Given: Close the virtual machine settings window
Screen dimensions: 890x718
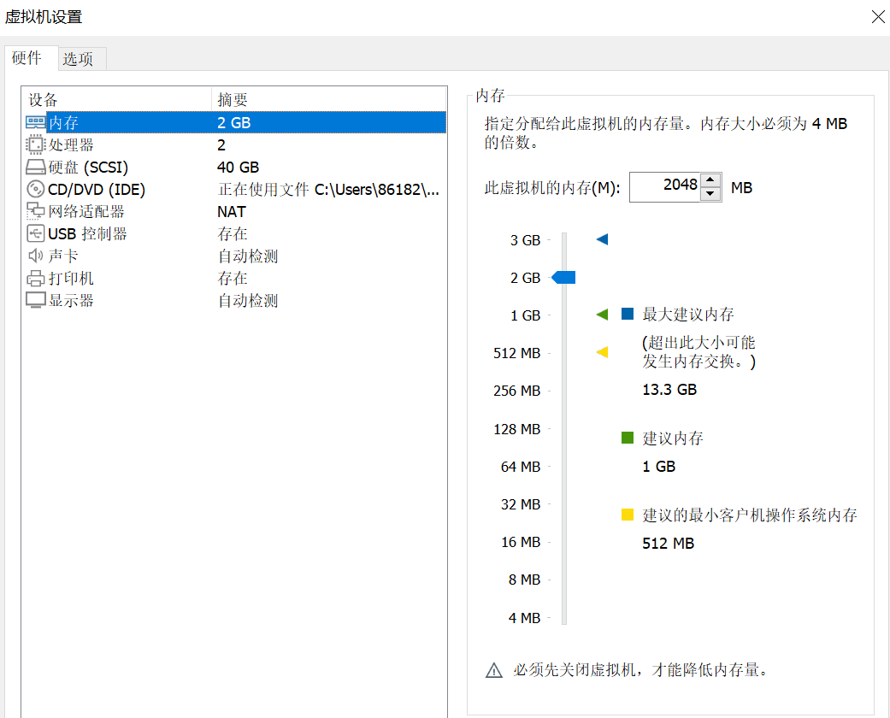Looking at the screenshot, I should point(877,17).
